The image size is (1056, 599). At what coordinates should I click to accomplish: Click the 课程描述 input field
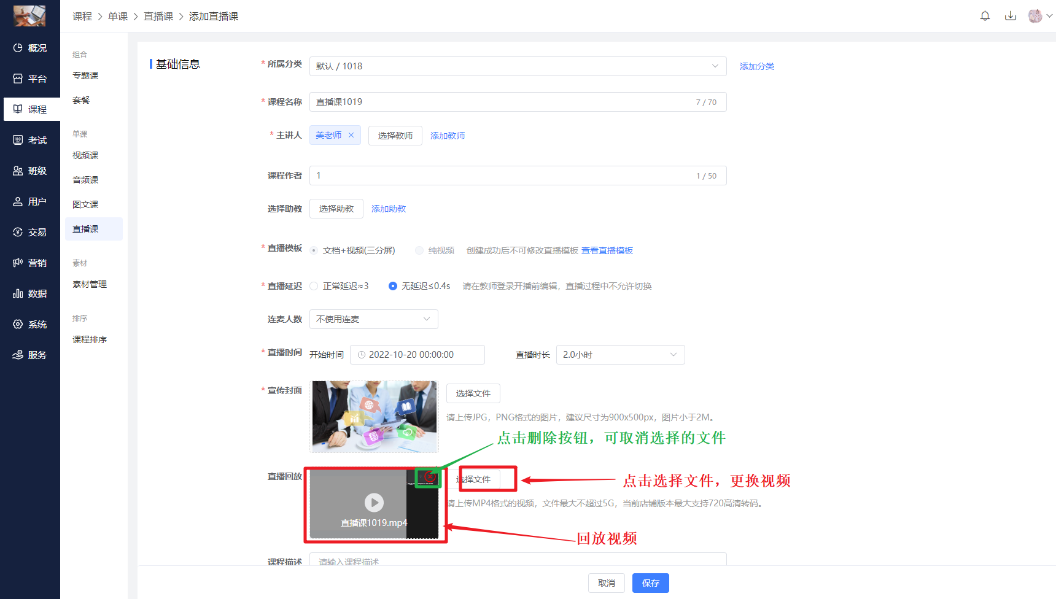(x=518, y=560)
